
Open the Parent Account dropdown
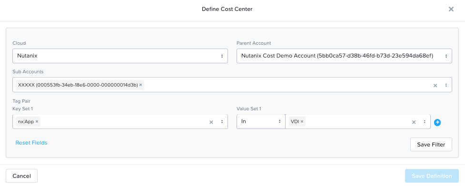[x=344, y=56]
